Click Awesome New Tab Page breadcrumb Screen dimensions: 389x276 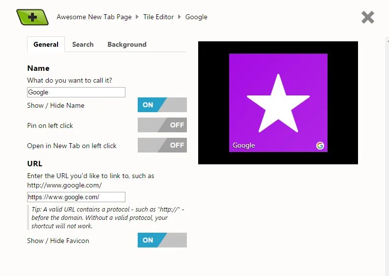click(x=94, y=17)
